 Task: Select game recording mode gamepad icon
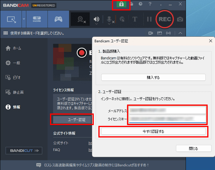pyautogui.click(x=58, y=19)
